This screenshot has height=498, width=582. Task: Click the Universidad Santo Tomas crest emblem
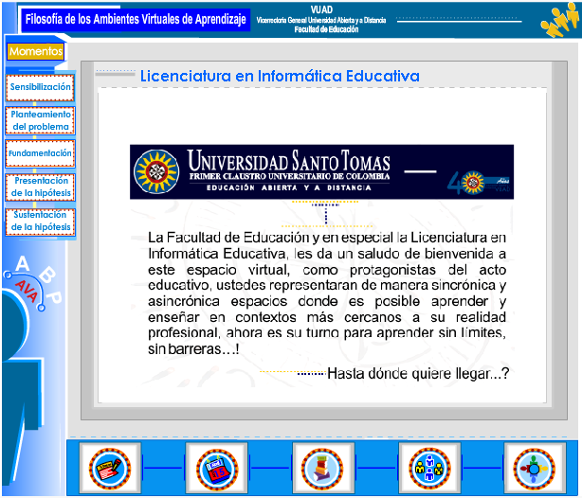[x=157, y=171]
